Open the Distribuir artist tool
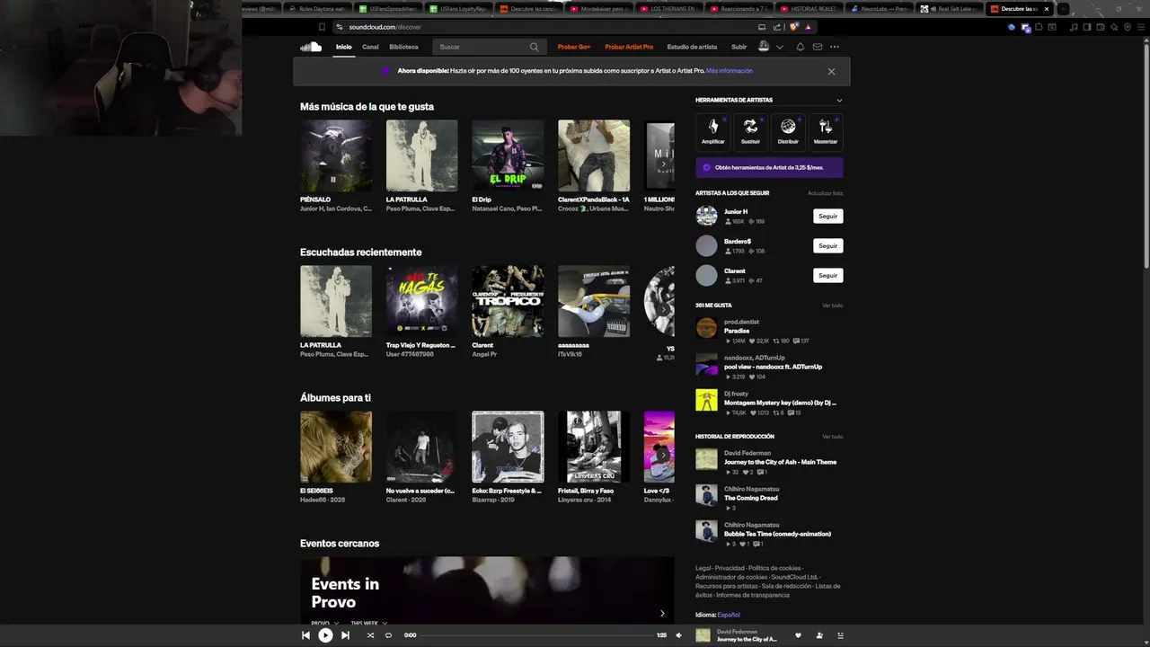This screenshot has width=1150, height=647. tap(788, 131)
